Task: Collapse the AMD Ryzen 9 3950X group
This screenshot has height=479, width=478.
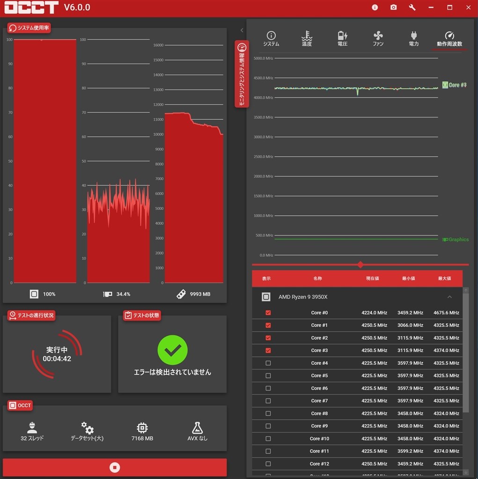Action: tap(449, 297)
